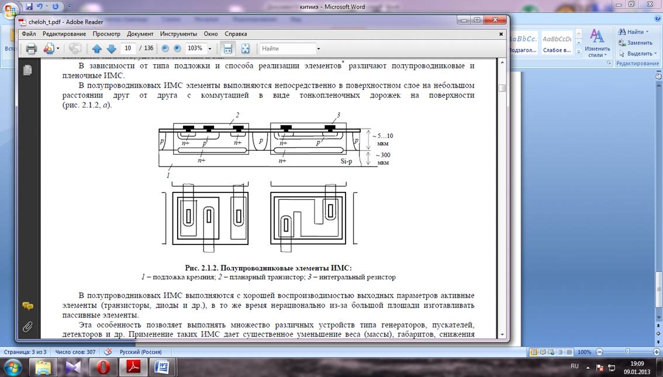The image size is (663, 377).
Task: Toggle fit-width scrolling page mode
Action: coord(228,49)
